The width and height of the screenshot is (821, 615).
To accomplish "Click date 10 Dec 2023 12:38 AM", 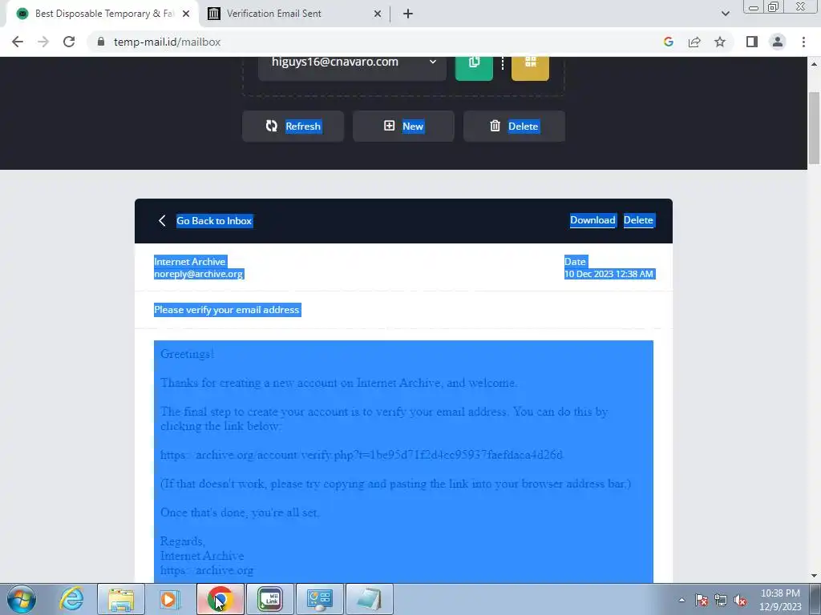I will point(609,274).
